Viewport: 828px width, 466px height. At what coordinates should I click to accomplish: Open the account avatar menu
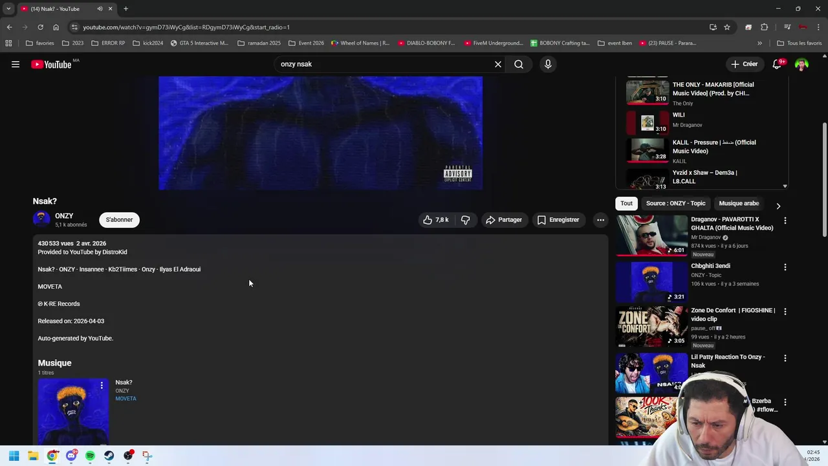pyautogui.click(x=801, y=64)
